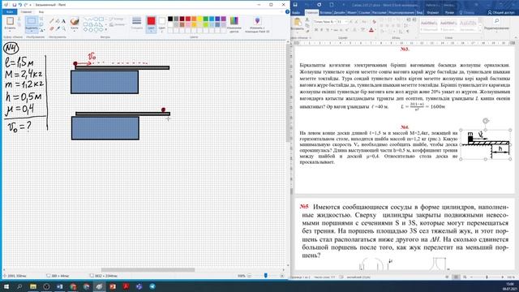Click Redo in Paint quick access toolbar

pos(25,5)
